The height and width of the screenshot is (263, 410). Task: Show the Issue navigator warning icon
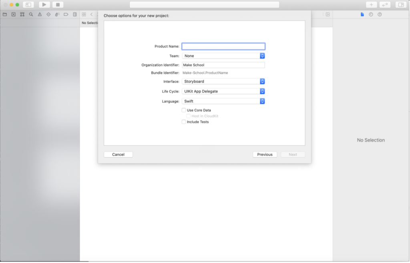click(40, 14)
